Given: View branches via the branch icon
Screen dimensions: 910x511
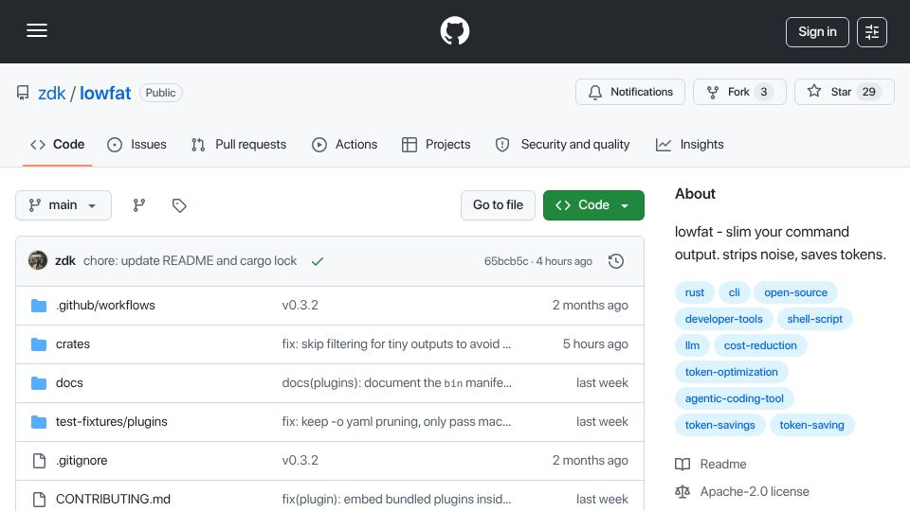Looking at the screenshot, I should point(138,205).
